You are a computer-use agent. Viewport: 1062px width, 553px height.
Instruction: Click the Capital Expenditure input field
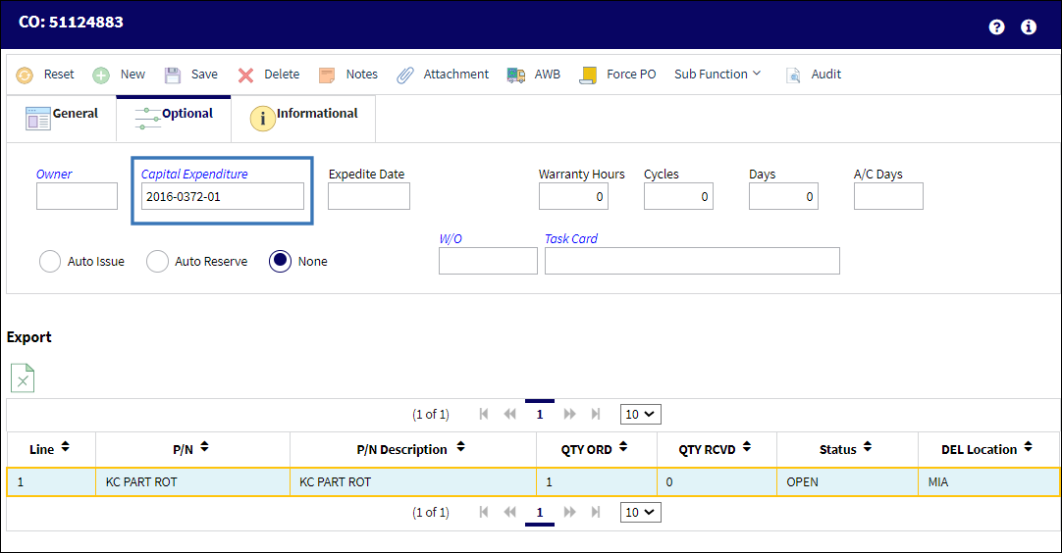[x=223, y=196]
